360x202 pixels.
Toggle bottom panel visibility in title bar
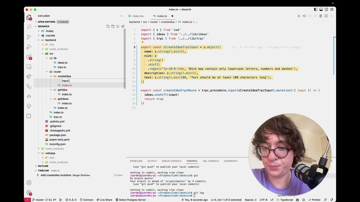pyautogui.click(x=321, y=10)
